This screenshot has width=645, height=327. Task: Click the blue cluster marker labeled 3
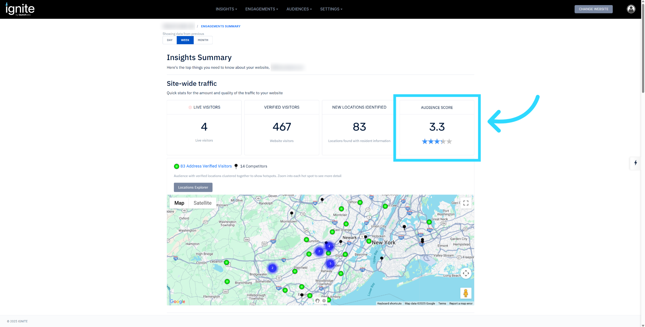[330, 263]
